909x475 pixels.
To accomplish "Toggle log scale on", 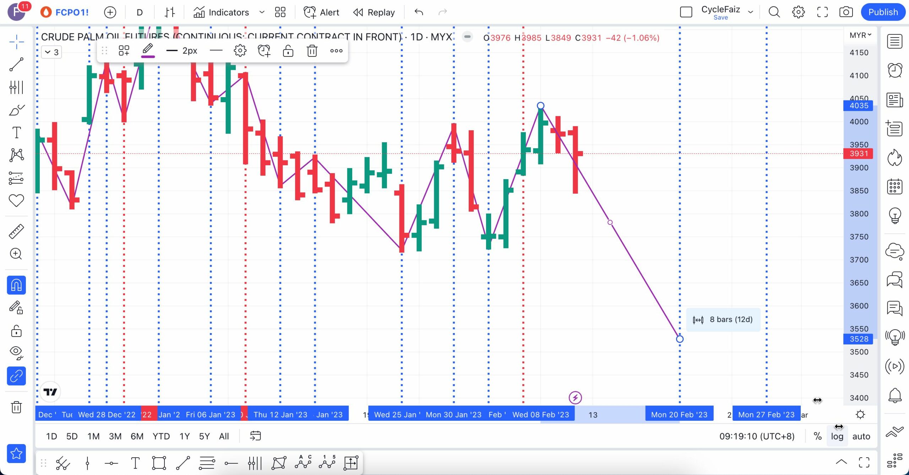I will tap(837, 436).
